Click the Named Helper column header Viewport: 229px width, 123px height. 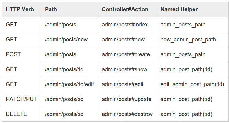pos(179,9)
